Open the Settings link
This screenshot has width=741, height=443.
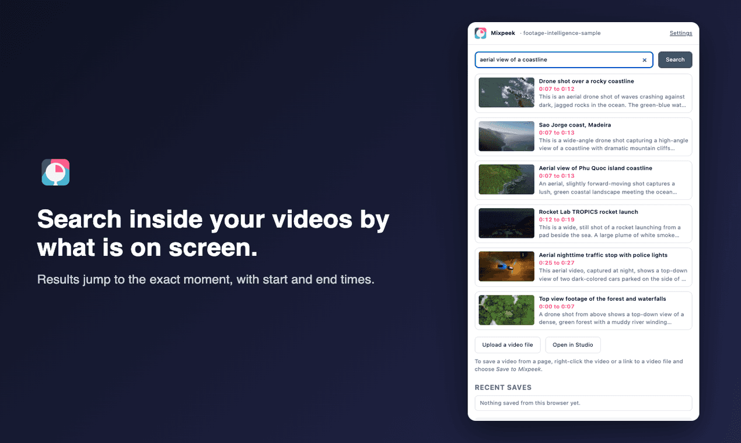coord(681,33)
